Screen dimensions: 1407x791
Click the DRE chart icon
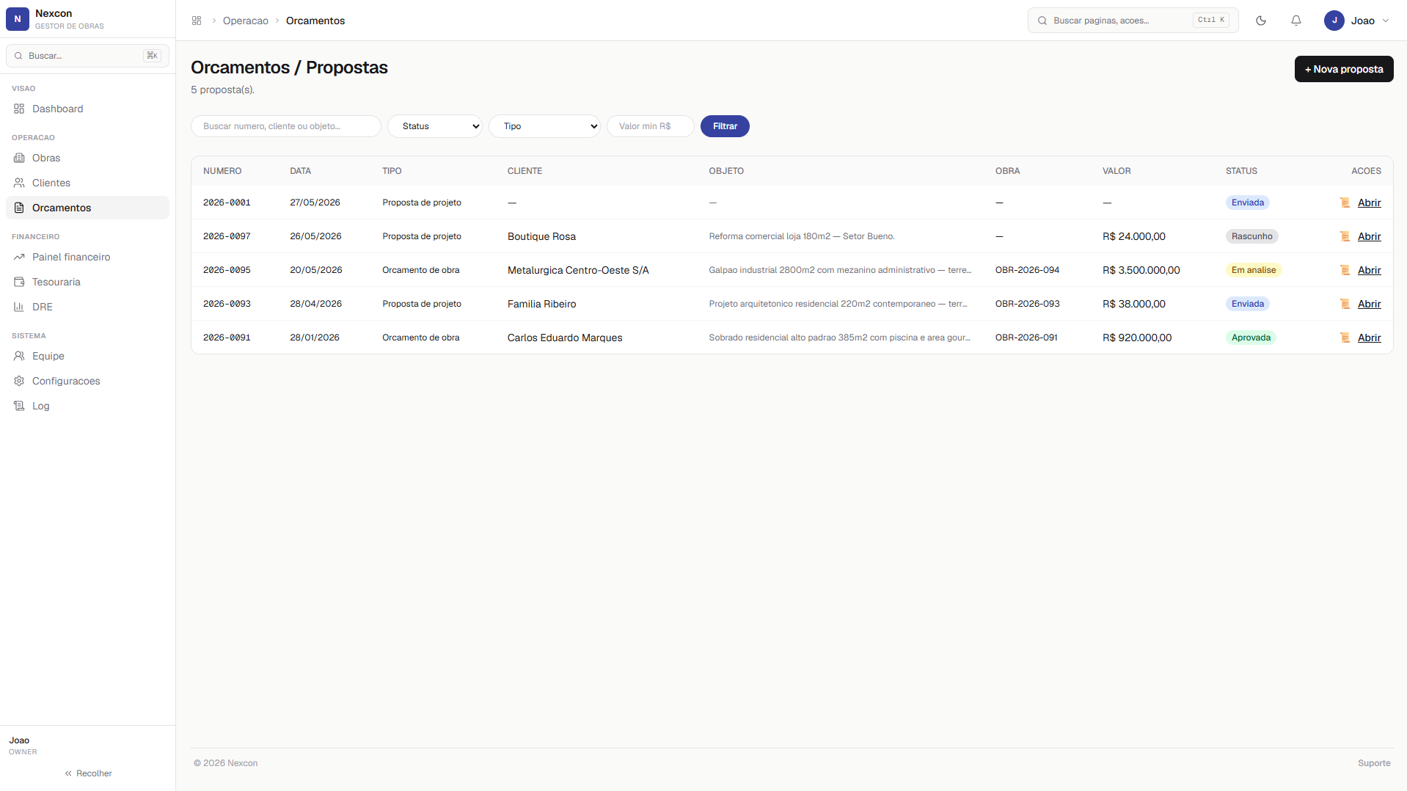click(19, 307)
